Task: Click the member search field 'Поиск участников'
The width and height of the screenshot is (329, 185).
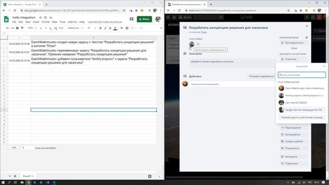Action: (x=302, y=75)
